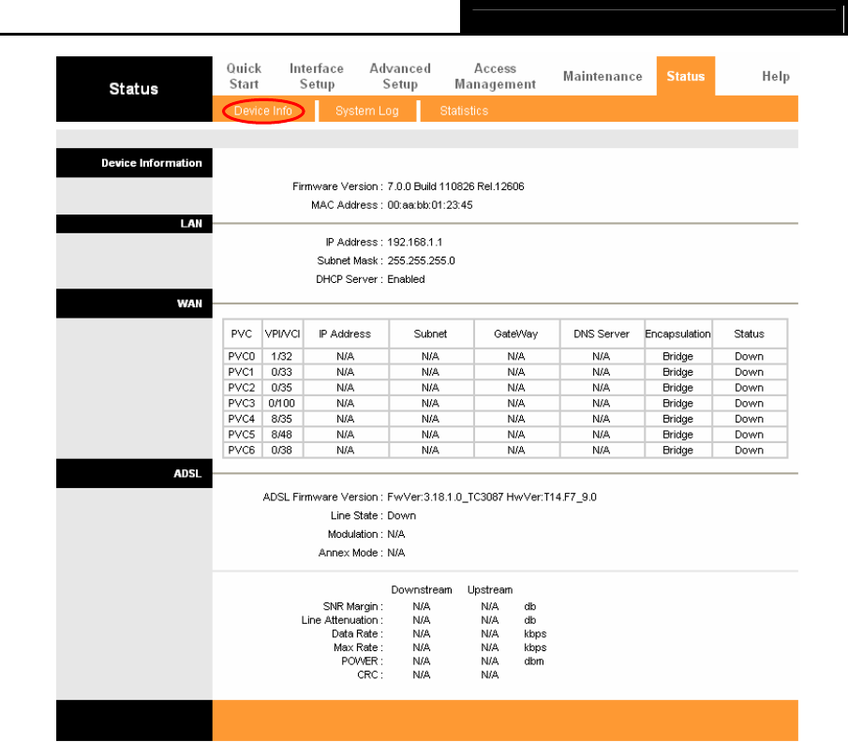This screenshot has width=848, height=742.
Task: Open the Maintenance tab
Action: pos(603,76)
